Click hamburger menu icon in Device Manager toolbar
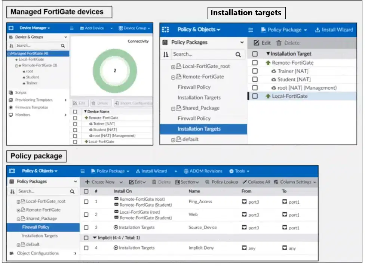This screenshot has height=266, width=365. [72, 28]
